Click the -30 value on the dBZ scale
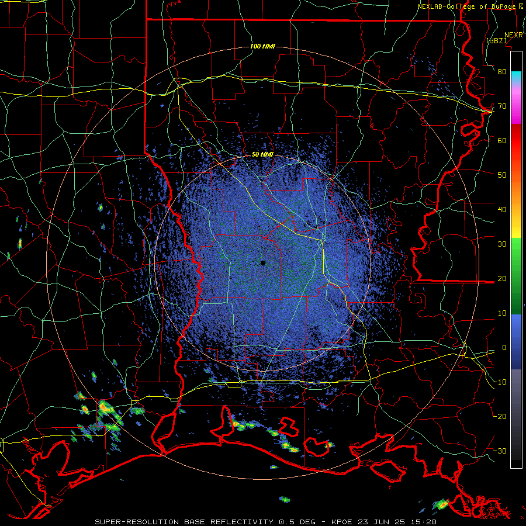The image size is (526, 526). [500, 451]
